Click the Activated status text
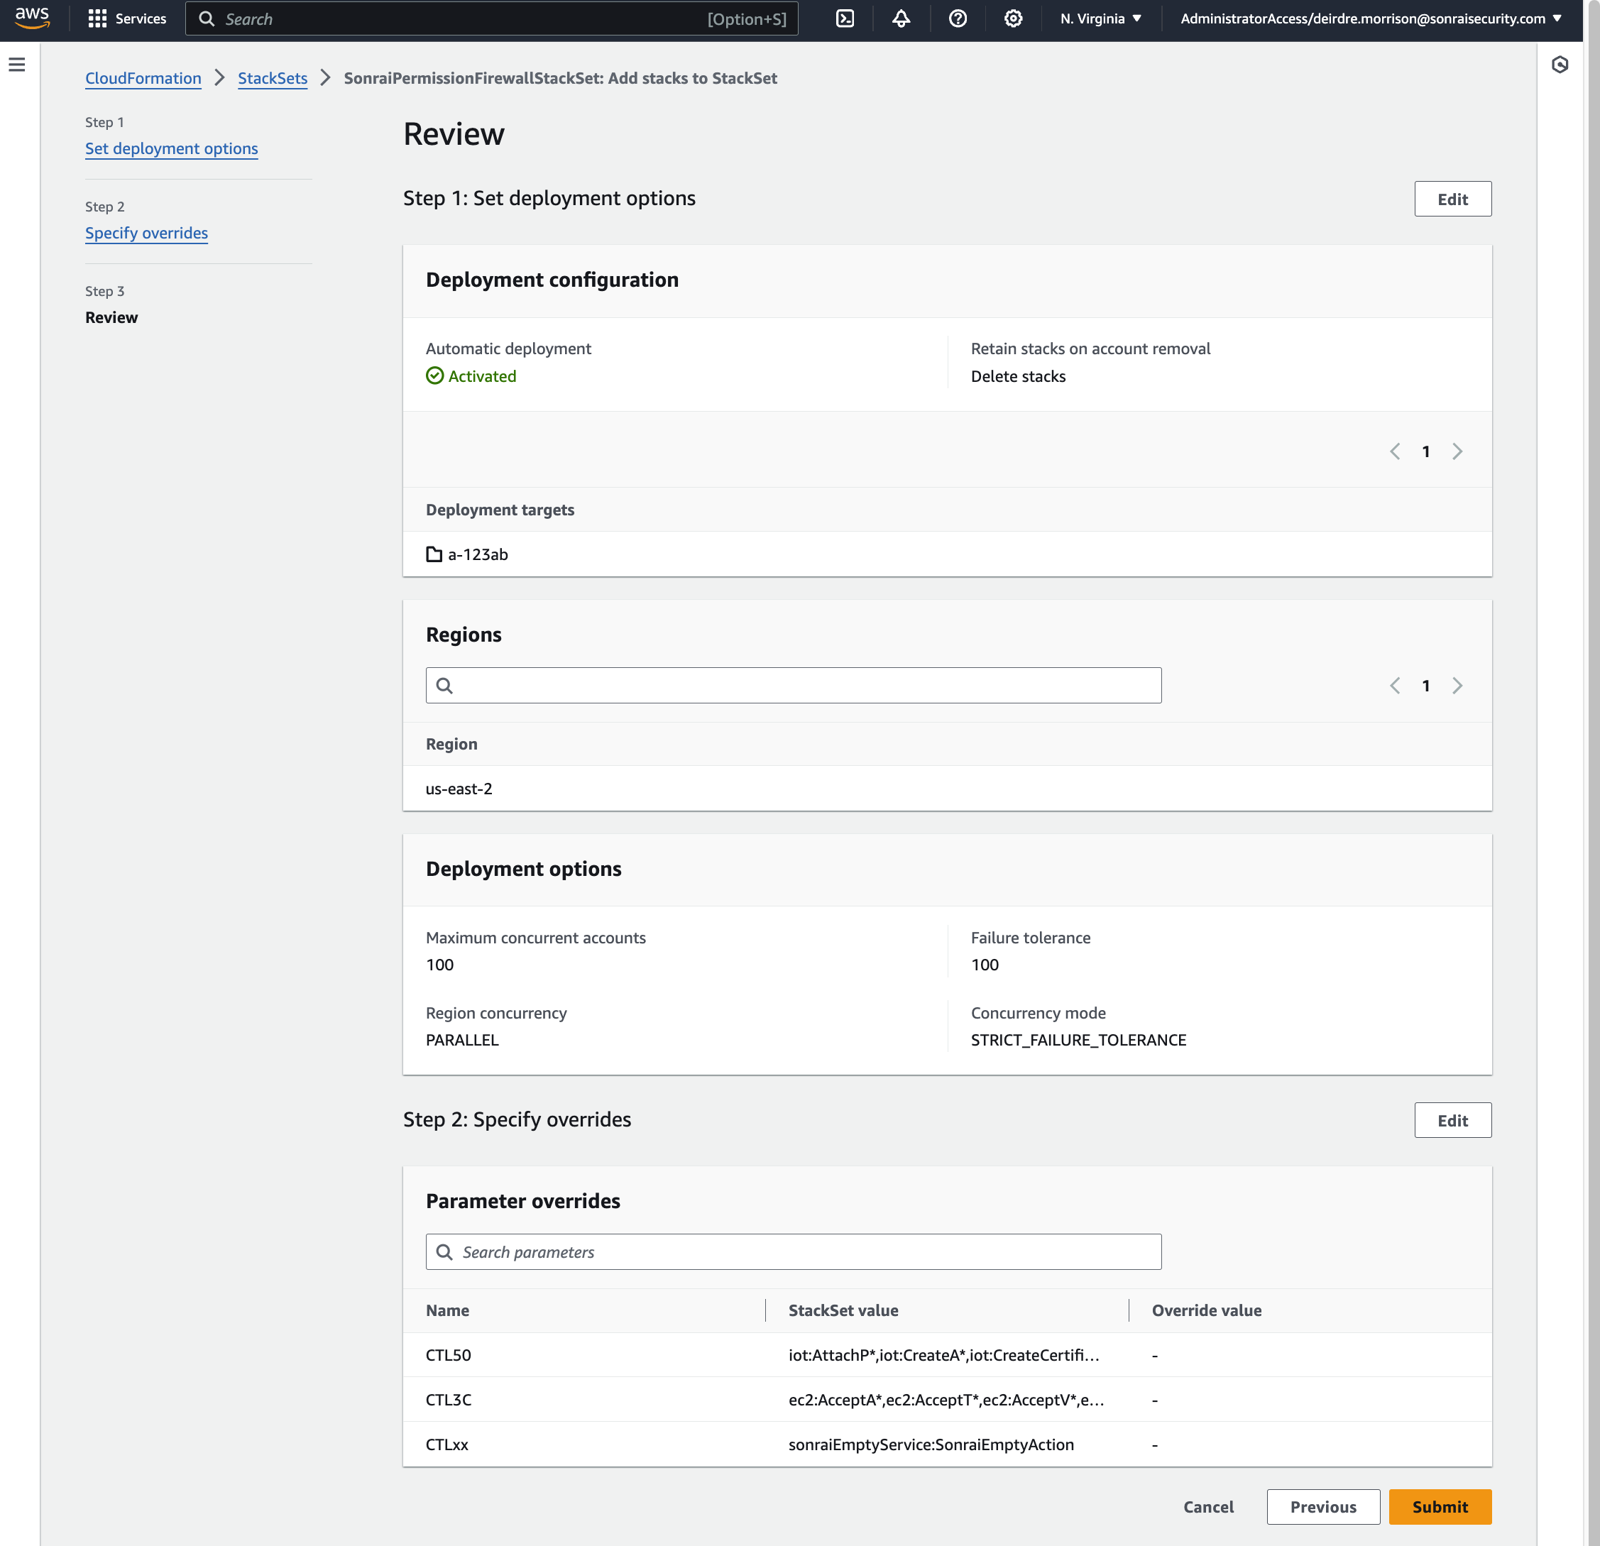Image resolution: width=1600 pixels, height=1546 pixels. [x=481, y=376]
